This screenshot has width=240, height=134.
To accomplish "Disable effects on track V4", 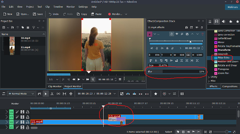I will [17, 112].
